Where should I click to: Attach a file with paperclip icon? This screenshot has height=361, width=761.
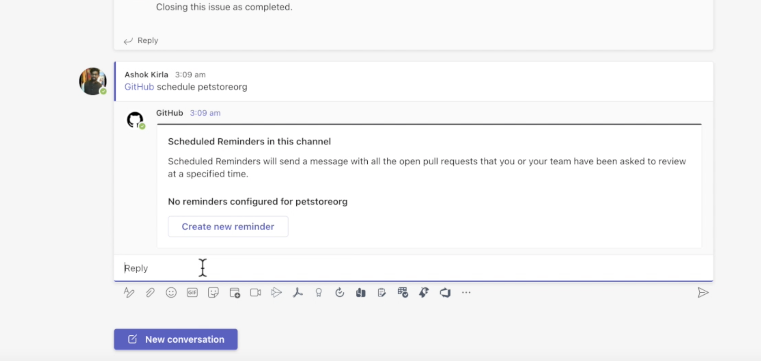[x=150, y=293]
